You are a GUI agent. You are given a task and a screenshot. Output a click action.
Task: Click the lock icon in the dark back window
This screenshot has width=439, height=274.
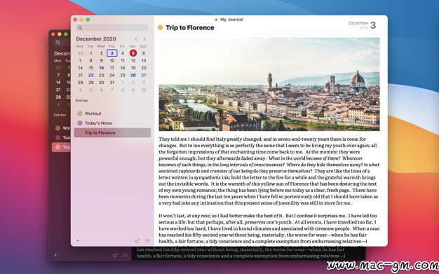click(115, 255)
